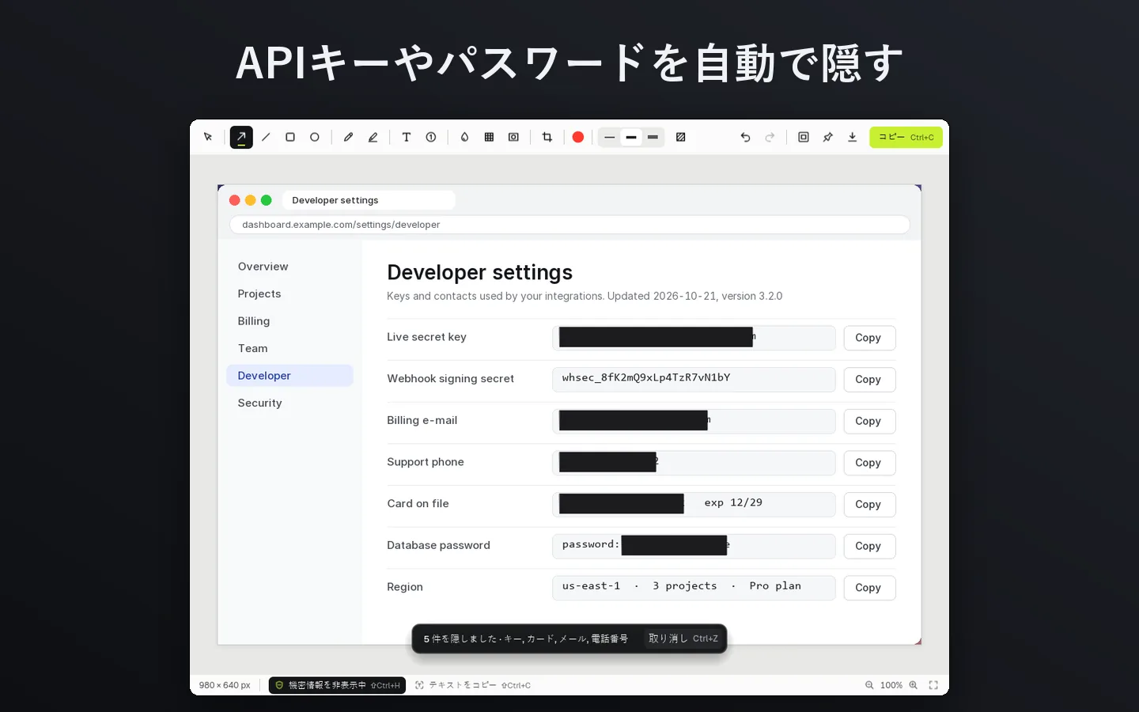Choose the thick stroke width
This screenshot has height=712, width=1139.
point(653,137)
